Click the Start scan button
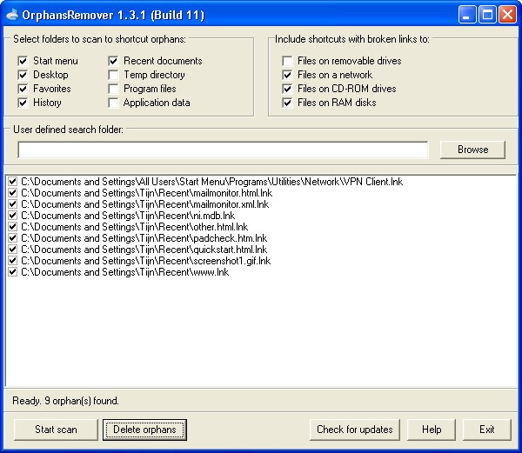This screenshot has width=522, height=453. pos(56,430)
